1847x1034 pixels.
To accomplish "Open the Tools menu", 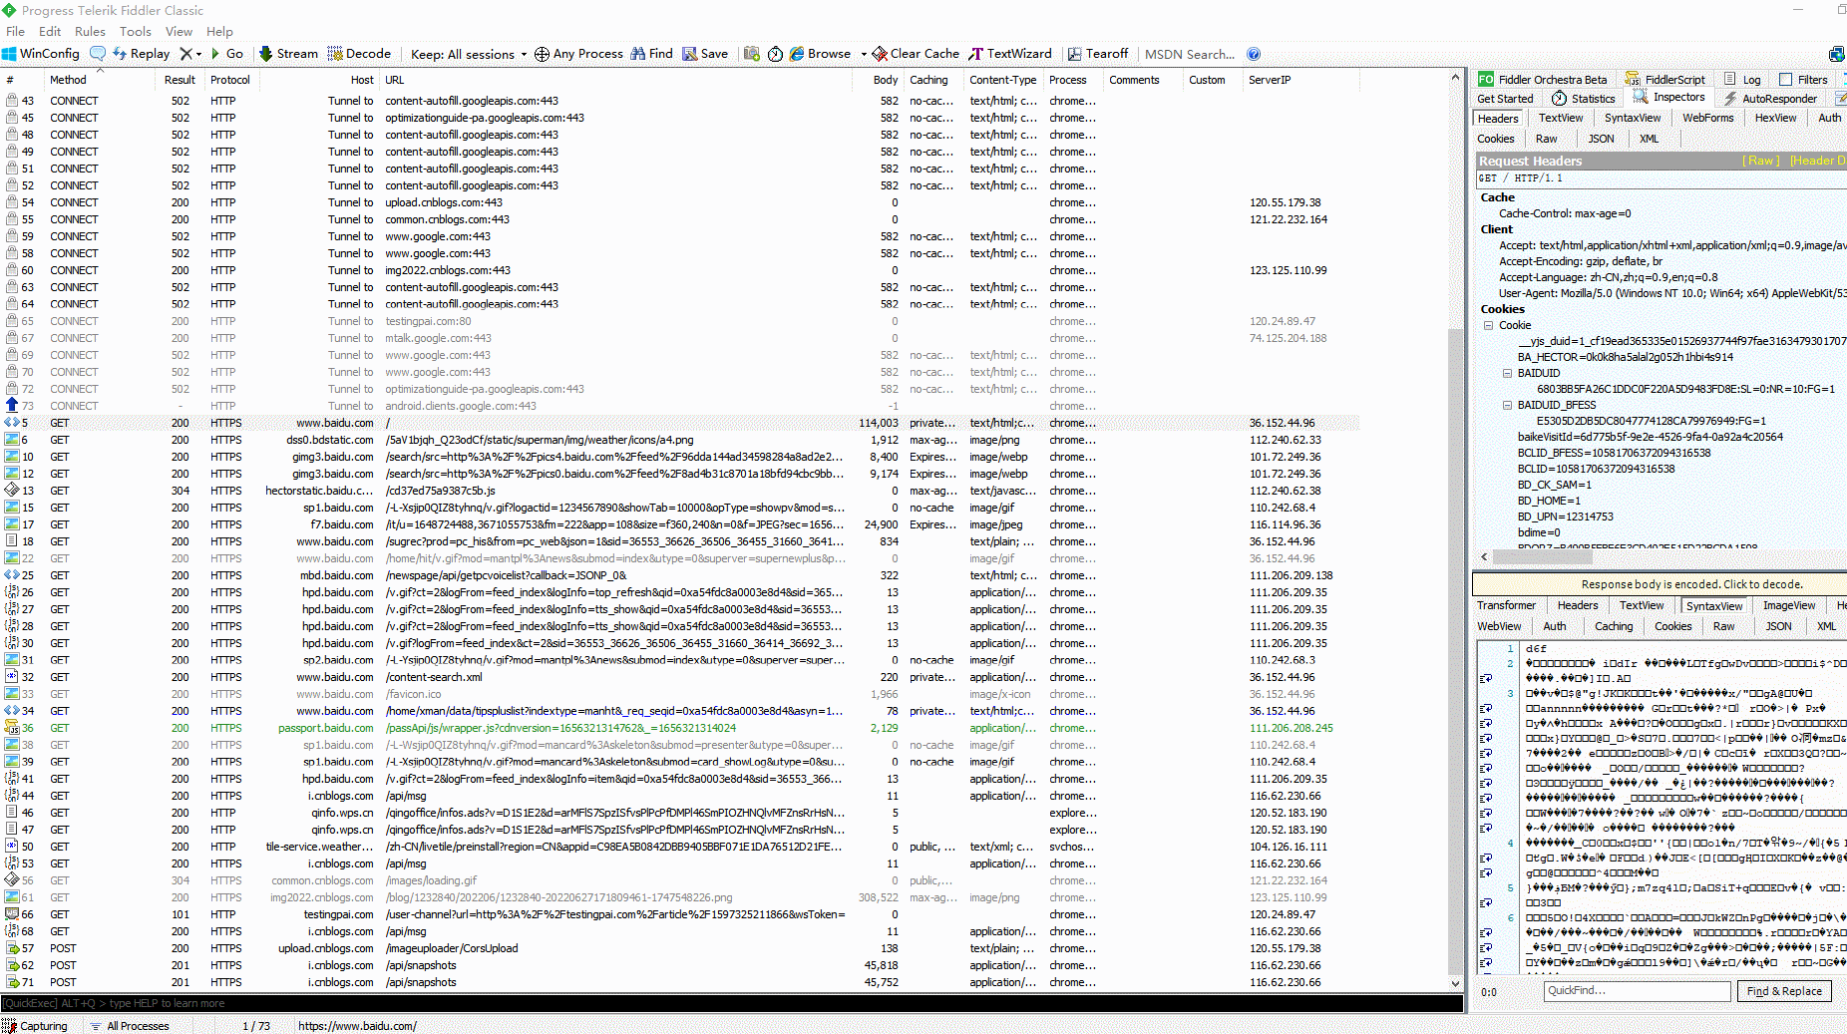I will coord(135,32).
